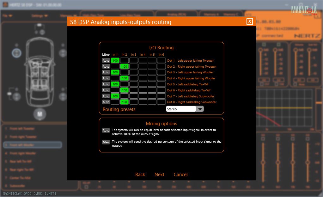Screen dimensions: 323x197
Task: Toggle the Auto mixer button for Out 7
Action: coord(106,96)
